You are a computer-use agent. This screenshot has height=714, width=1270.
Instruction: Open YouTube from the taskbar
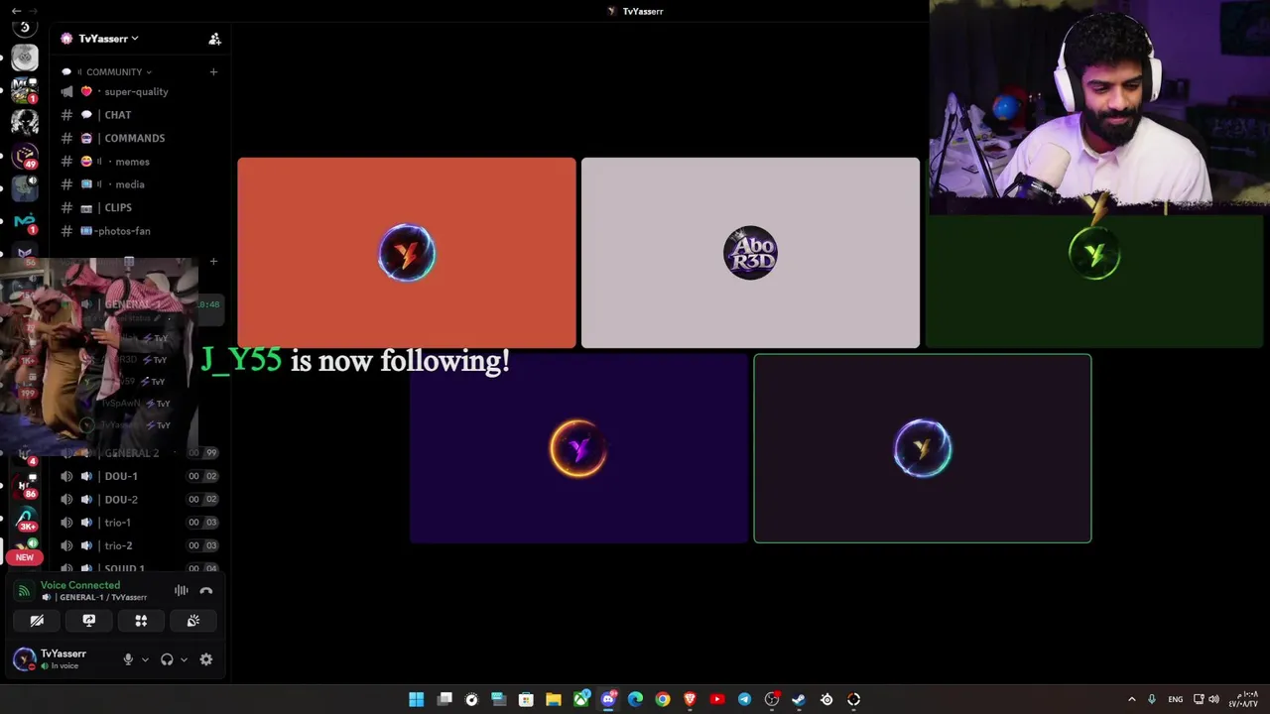(x=717, y=700)
